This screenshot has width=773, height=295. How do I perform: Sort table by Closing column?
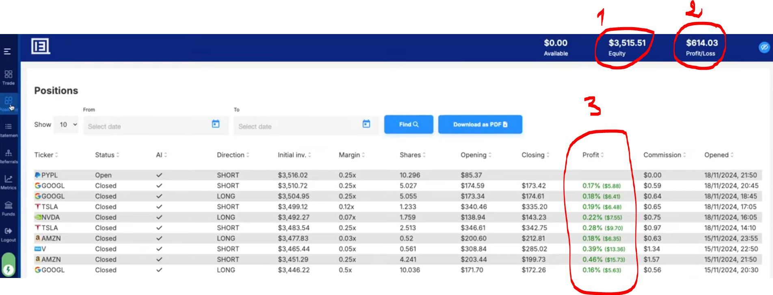pos(535,155)
